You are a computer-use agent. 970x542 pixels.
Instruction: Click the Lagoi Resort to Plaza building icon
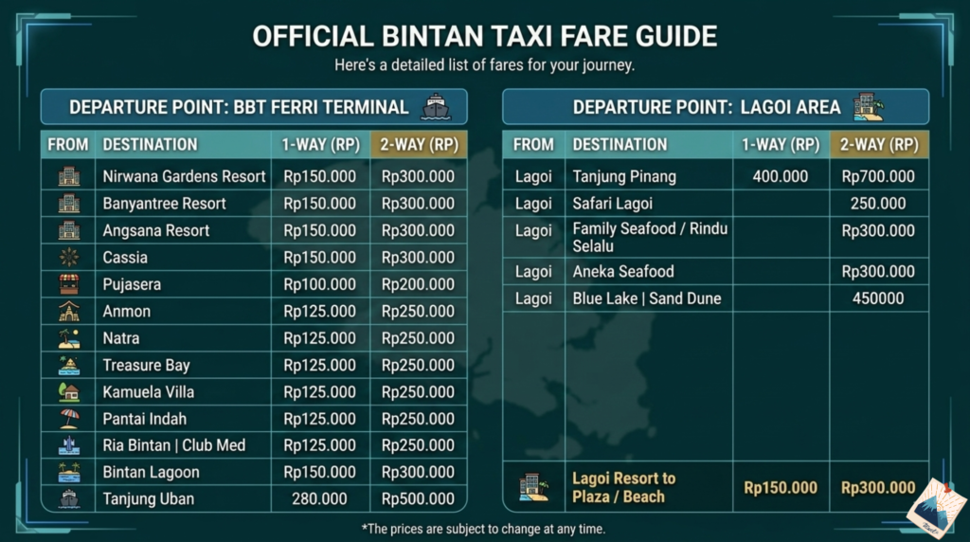533,488
